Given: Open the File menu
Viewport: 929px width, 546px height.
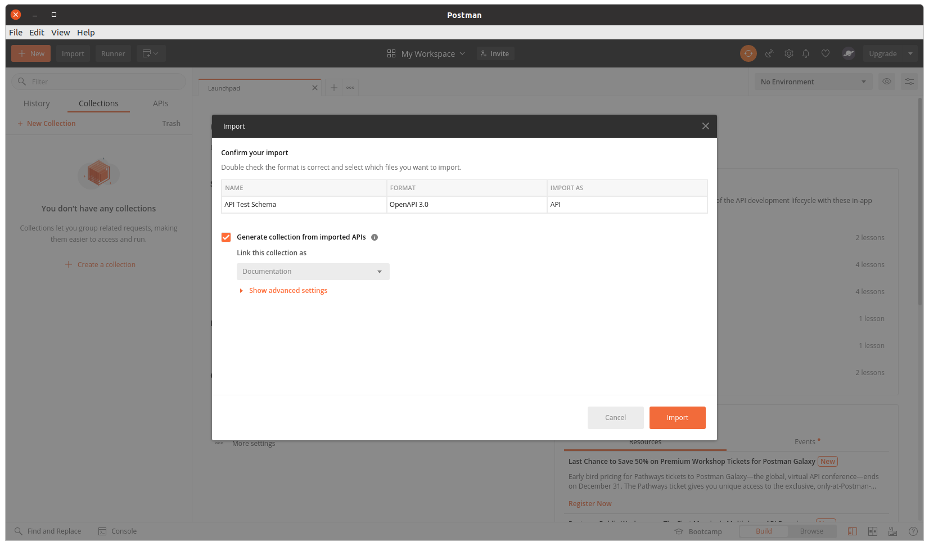Looking at the screenshot, I should (16, 32).
